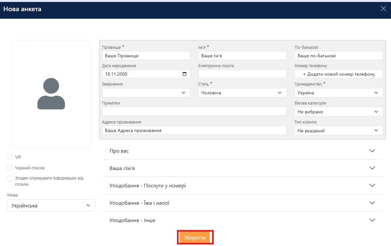Check Згоден отримувати інформацію від готелю

10,178
